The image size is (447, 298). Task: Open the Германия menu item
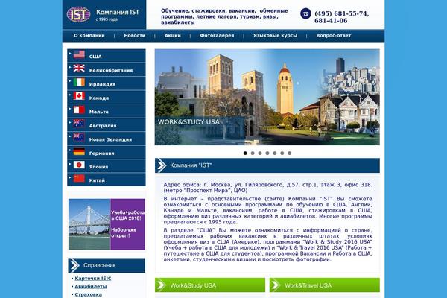(x=107, y=153)
